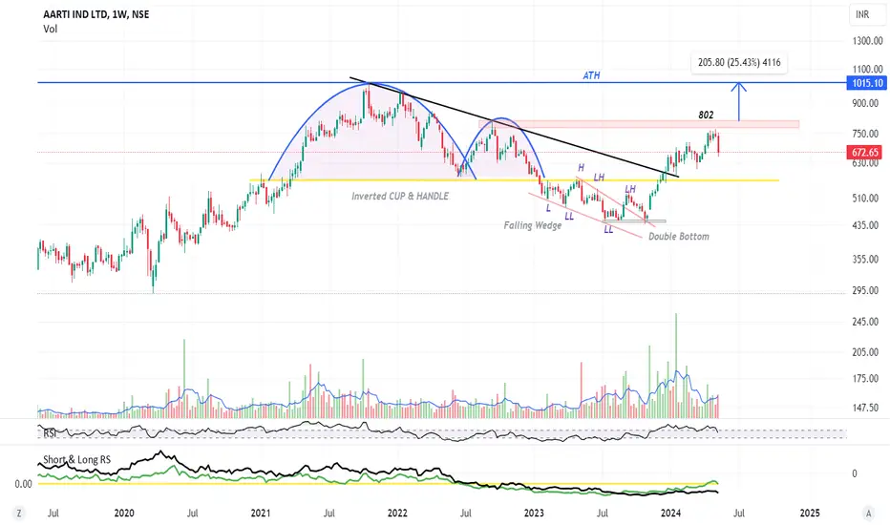Image resolution: width=890 pixels, height=525 pixels.
Task: Click the 0.00 label in RS pane
Action: tap(23, 484)
